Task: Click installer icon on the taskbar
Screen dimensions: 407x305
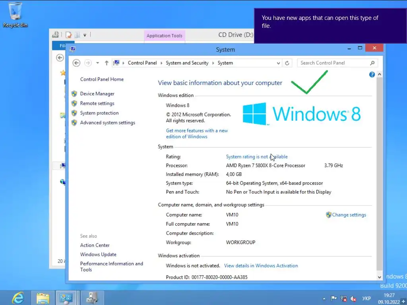Action: point(92,298)
